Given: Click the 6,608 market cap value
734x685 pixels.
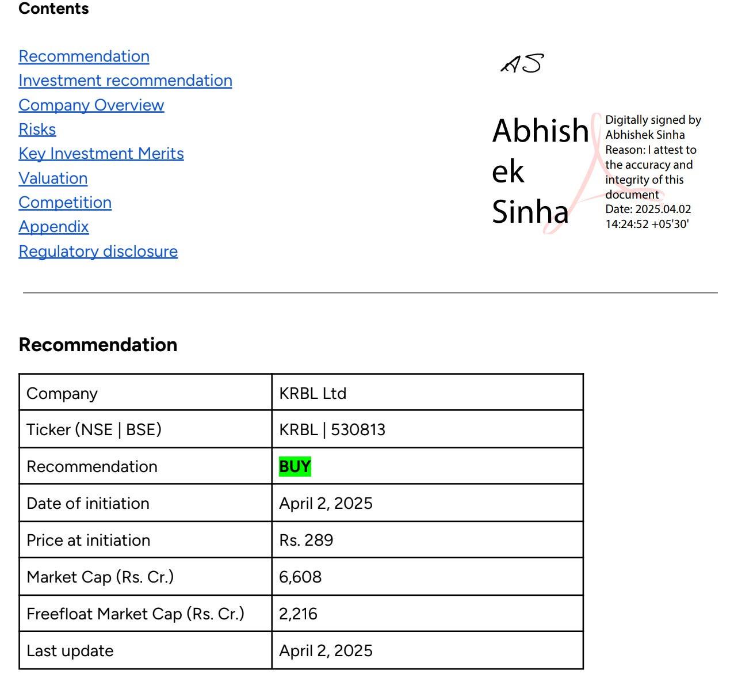Looking at the screenshot, I should tap(300, 577).
